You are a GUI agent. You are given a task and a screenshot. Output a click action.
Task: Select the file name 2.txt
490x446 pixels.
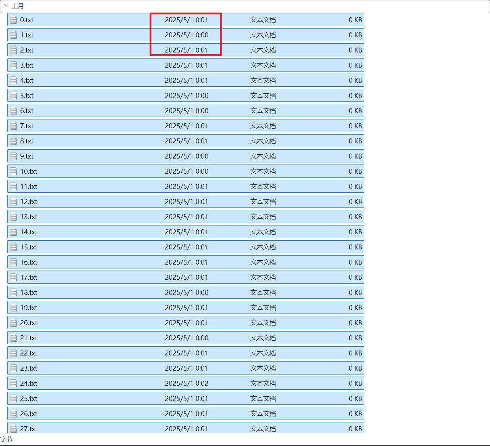(x=27, y=50)
